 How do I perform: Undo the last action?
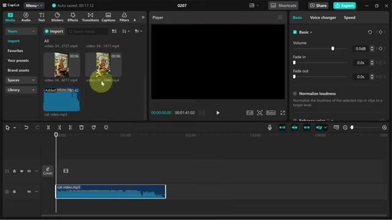26,128
